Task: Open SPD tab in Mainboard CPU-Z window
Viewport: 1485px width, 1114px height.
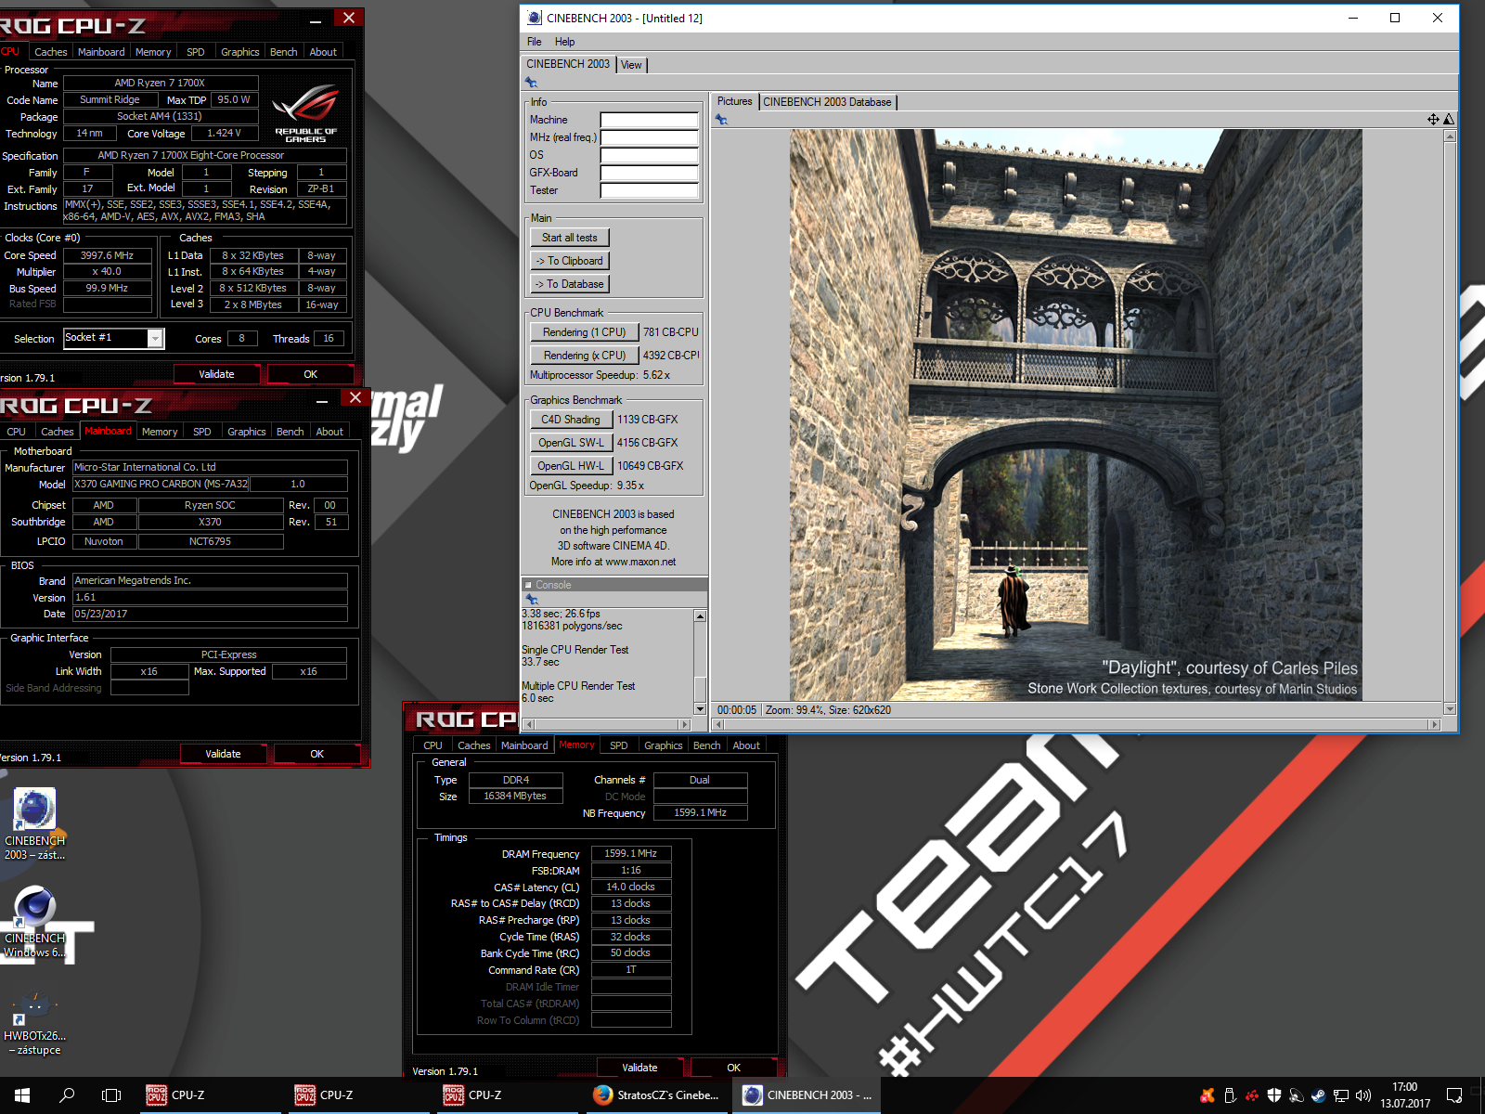Action: coord(201,432)
